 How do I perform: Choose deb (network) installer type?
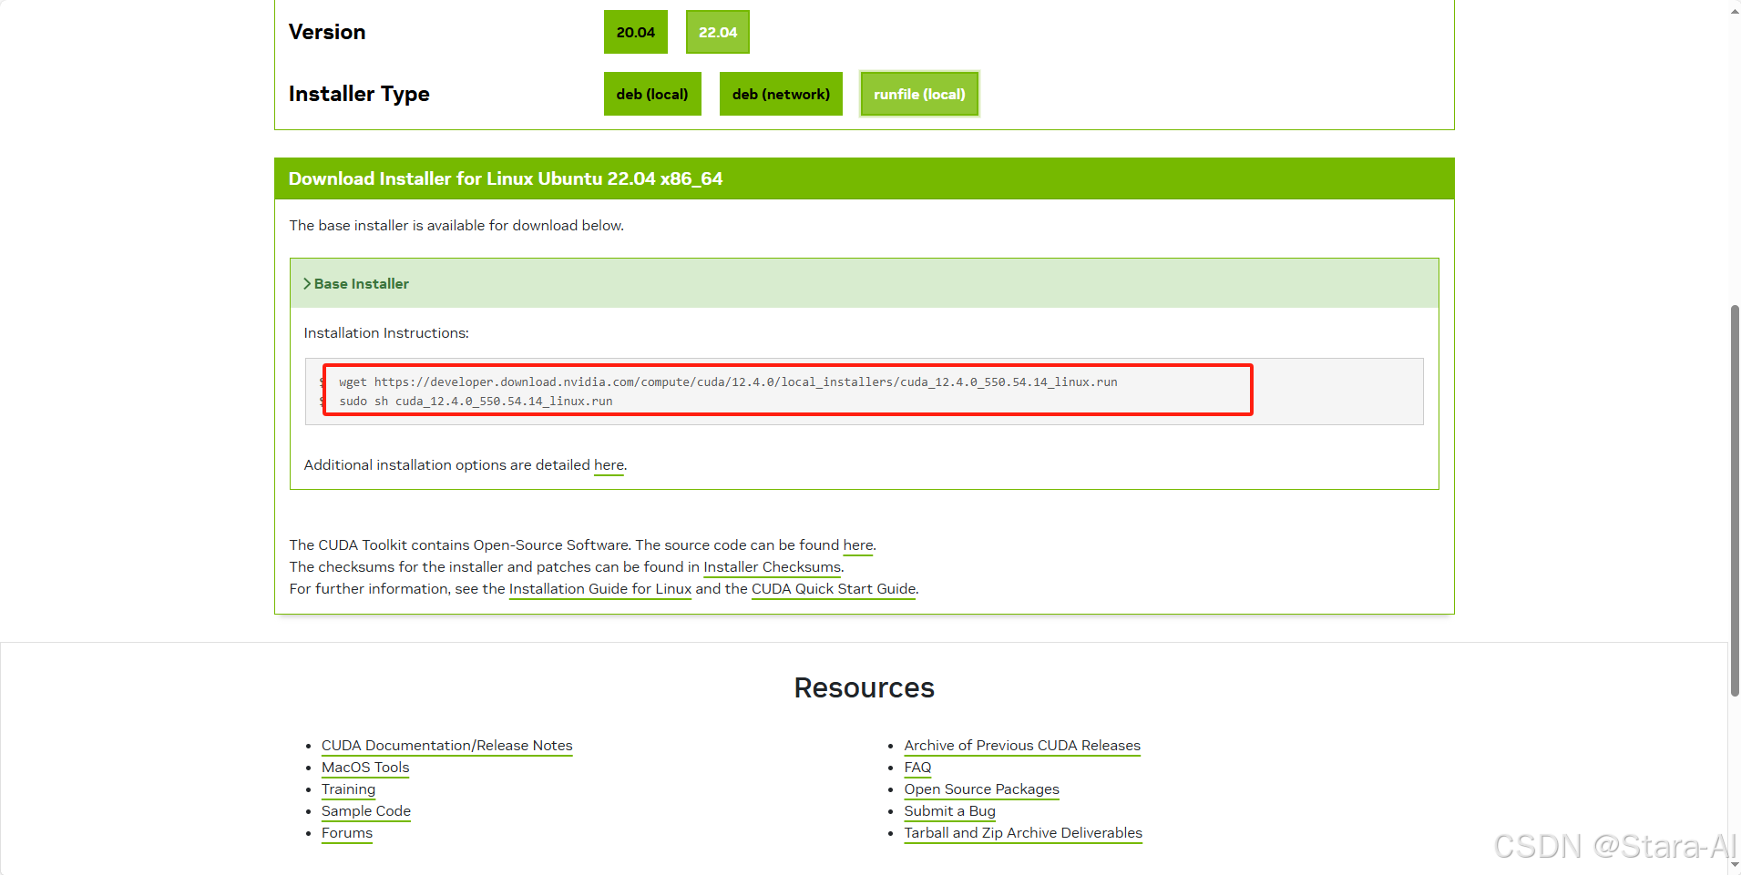coord(781,94)
